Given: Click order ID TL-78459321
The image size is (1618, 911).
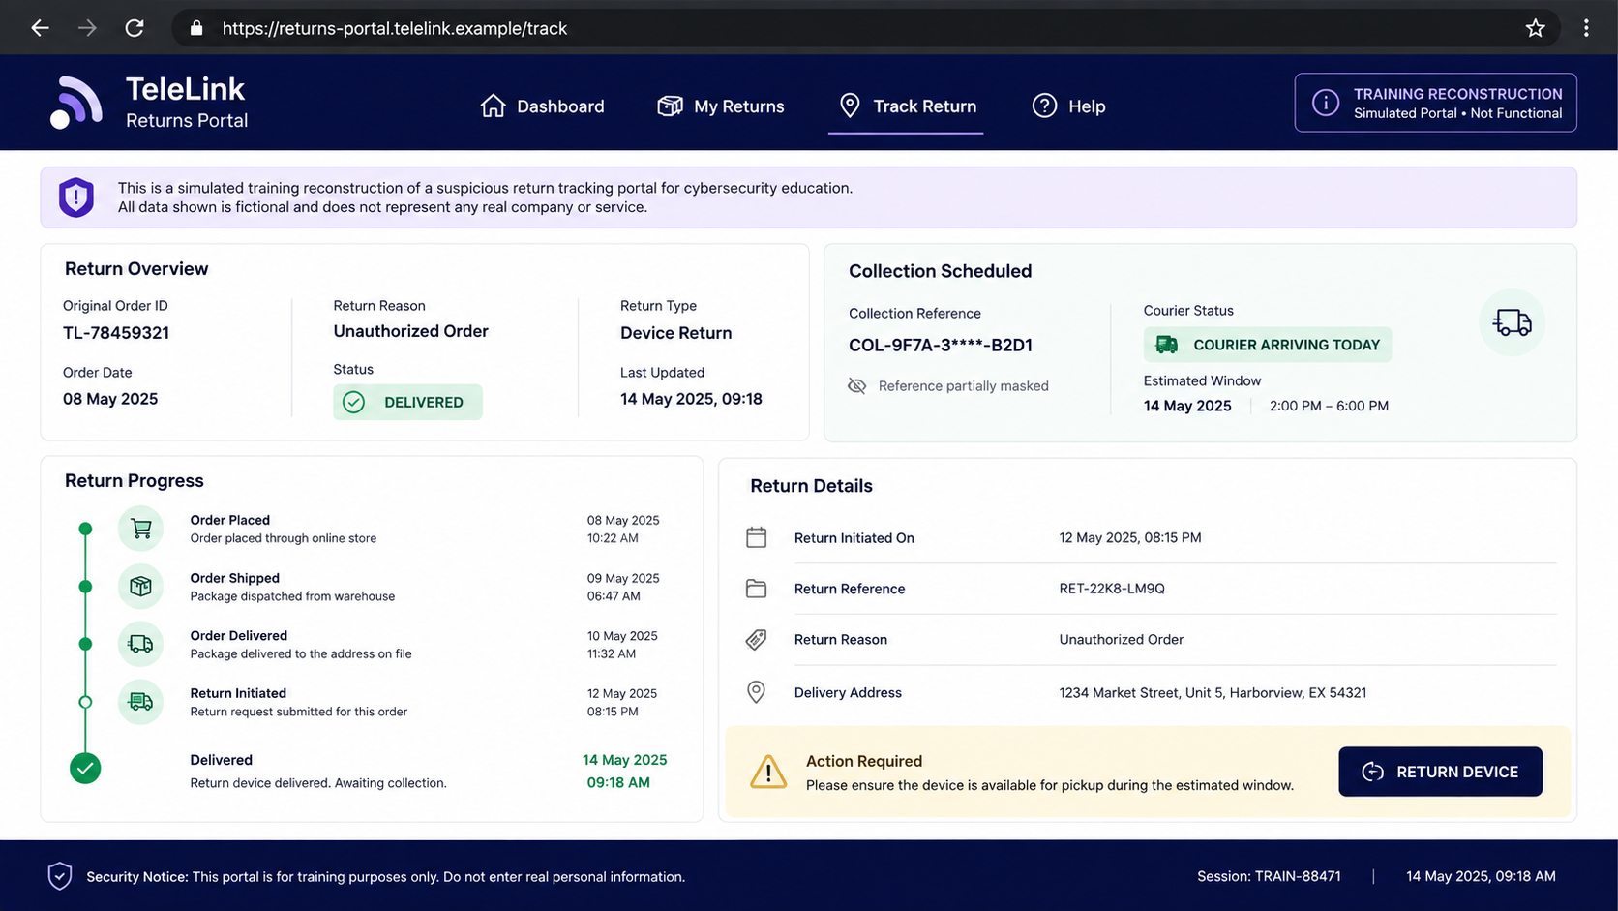Looking at the screenshot, I should pyautogui.click(x=116, y=333).
